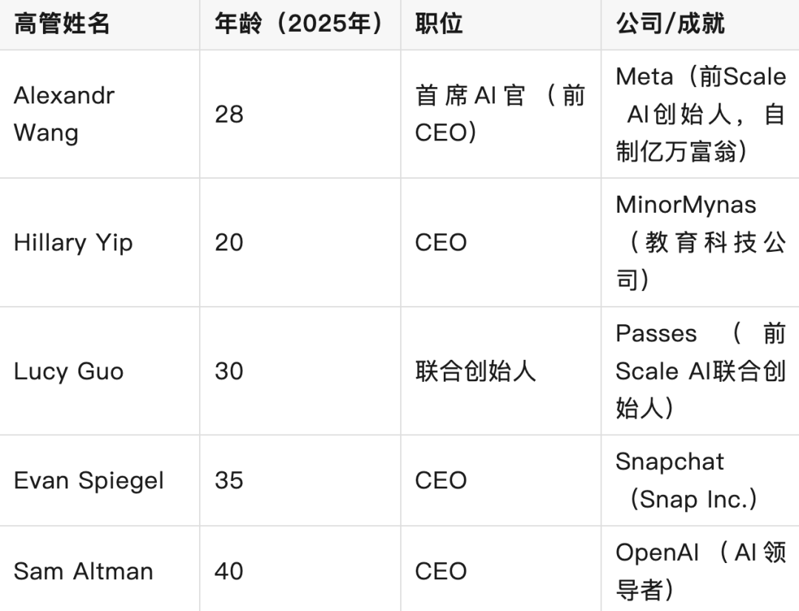Click the 首席AI官（前CEO）position cell
The image size is (799, 611).
[500, 114]
